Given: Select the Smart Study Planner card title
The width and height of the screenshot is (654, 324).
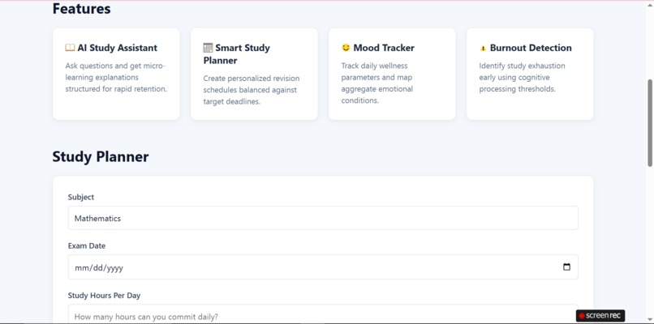Looking at the screenshot, I should (x=236, y=54).
